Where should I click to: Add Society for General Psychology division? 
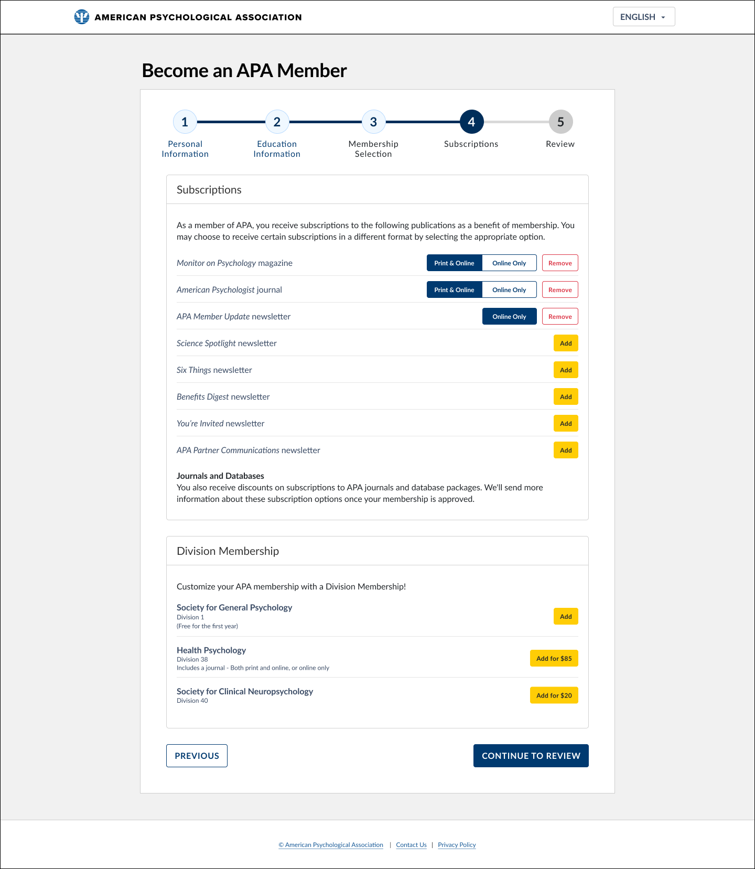pos(566,617)
